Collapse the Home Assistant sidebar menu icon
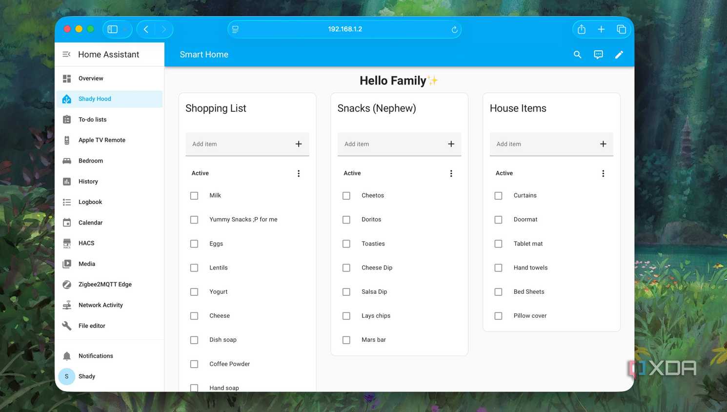The width and height of the screenshot is (727, 412). click(66, 54)
